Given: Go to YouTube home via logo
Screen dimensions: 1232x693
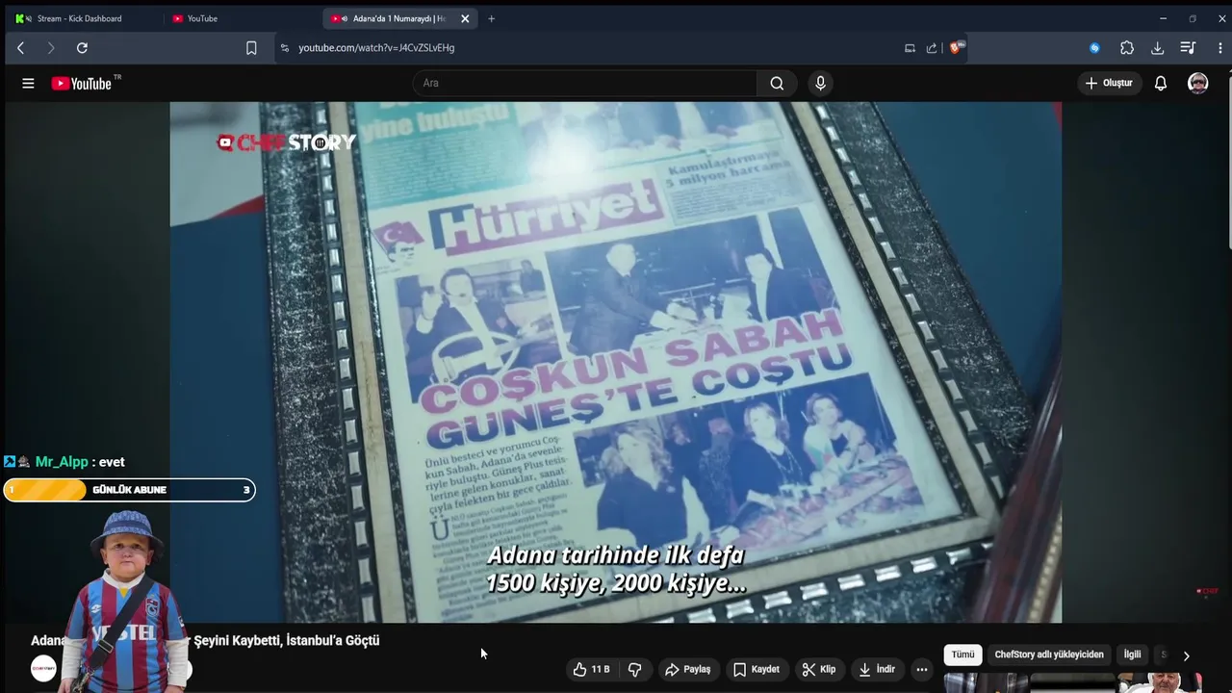Looking at the screenshot, I should click(82, 84).
